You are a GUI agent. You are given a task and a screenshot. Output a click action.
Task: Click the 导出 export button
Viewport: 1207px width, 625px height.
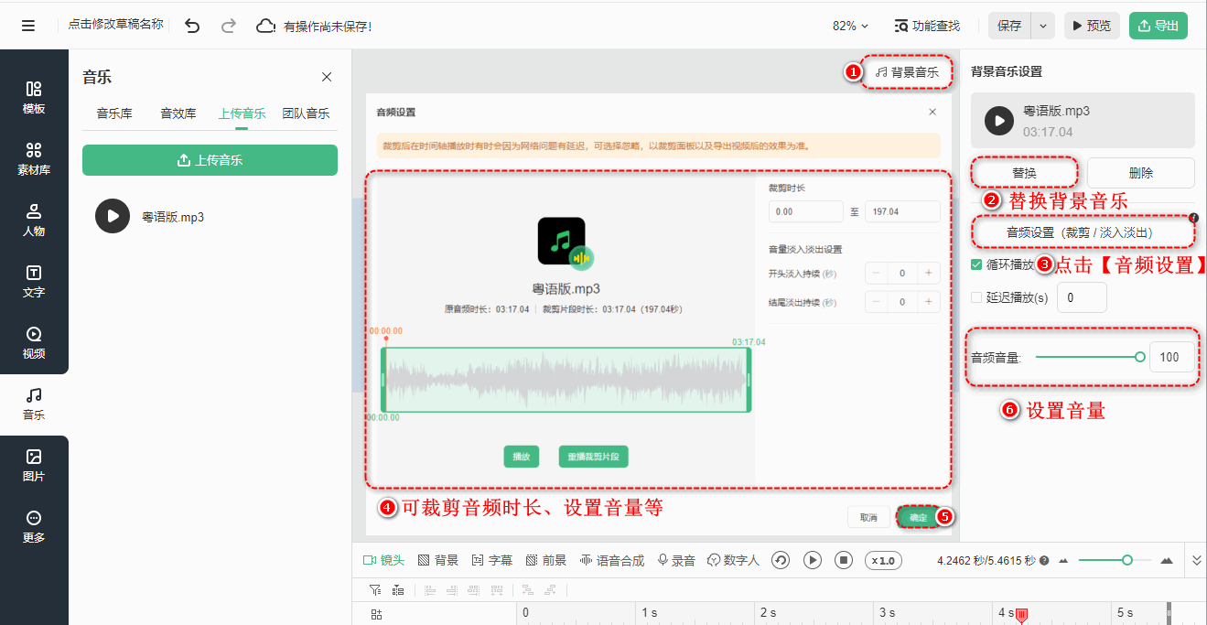1158,26
